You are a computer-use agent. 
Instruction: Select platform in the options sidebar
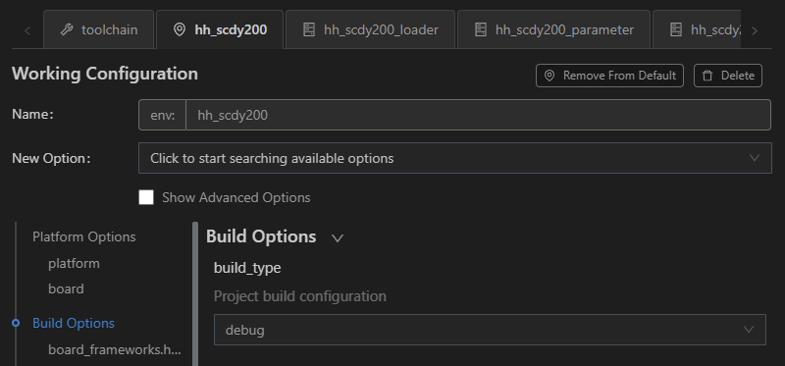pyautogui.click(x=74, y=263)
